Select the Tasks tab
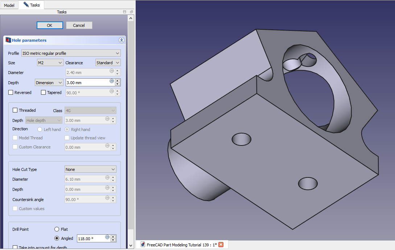The image size is (395, 250). [32, 5]
